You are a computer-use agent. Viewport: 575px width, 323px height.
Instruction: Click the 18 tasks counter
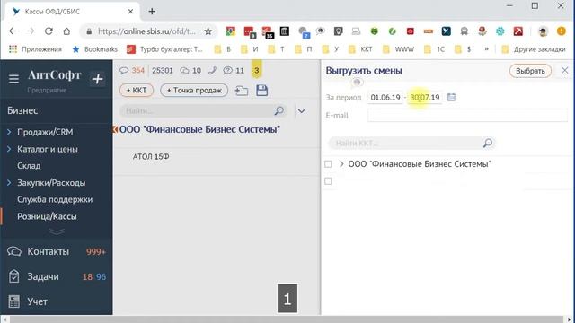click(87, 277)
